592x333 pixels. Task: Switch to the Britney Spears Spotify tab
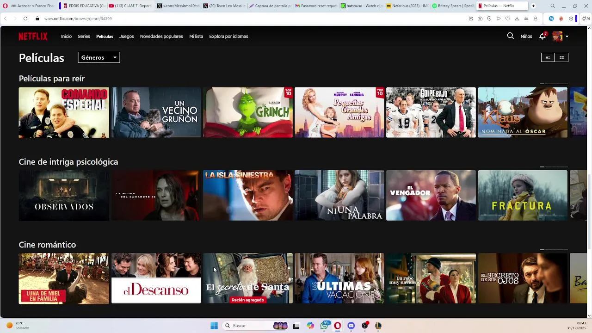coord(453,6)
